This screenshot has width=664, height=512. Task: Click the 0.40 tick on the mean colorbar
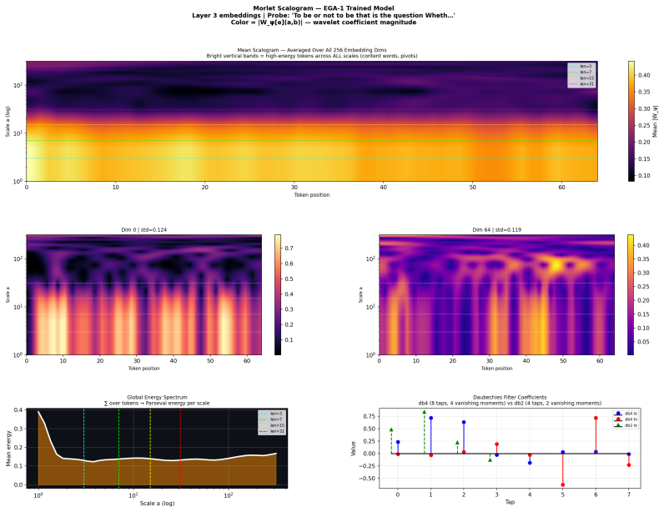[x=644, y=75]
